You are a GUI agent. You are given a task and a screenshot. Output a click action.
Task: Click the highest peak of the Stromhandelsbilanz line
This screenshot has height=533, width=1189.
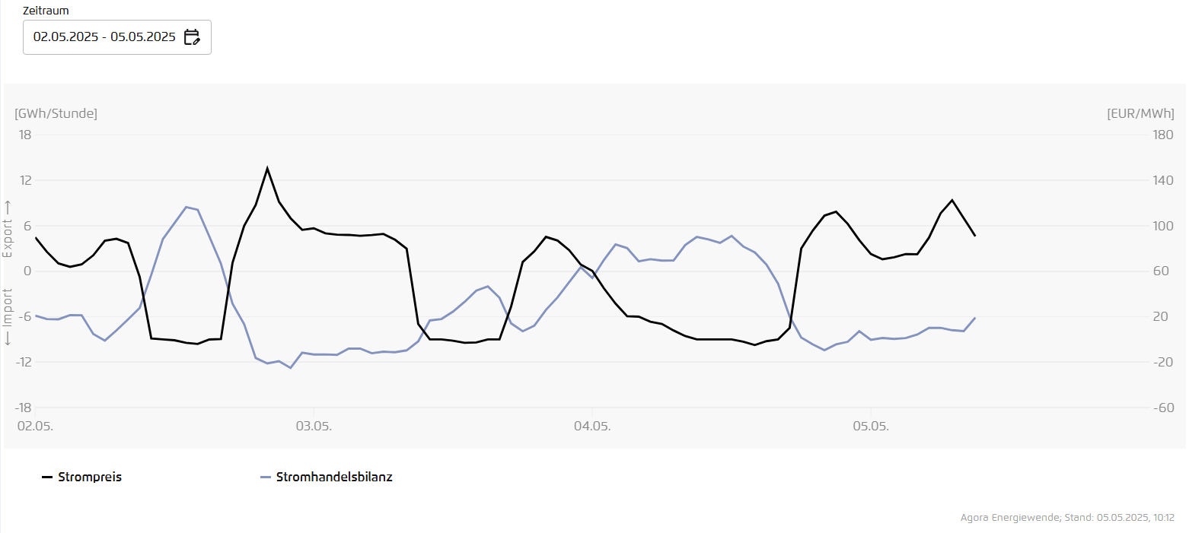pyautogui.click(x=186, y=207)
